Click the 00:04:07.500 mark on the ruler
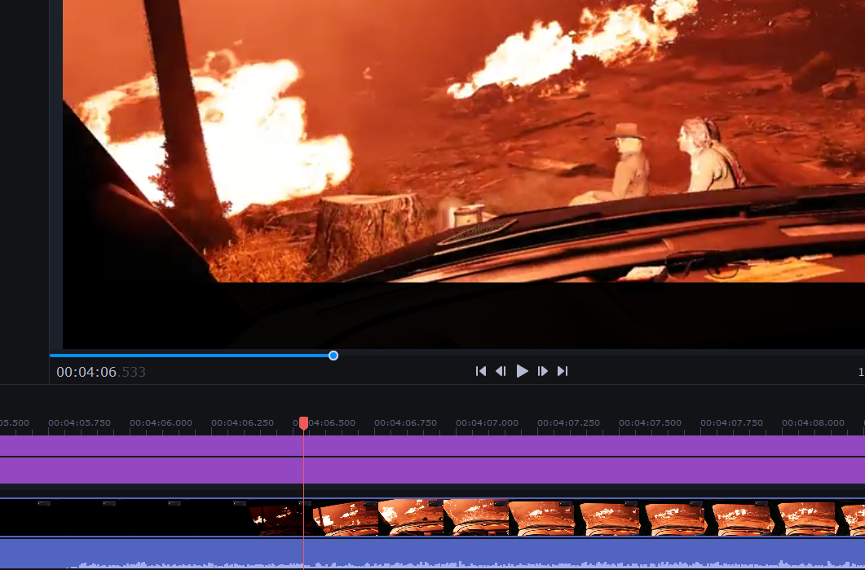 [651, 422]
